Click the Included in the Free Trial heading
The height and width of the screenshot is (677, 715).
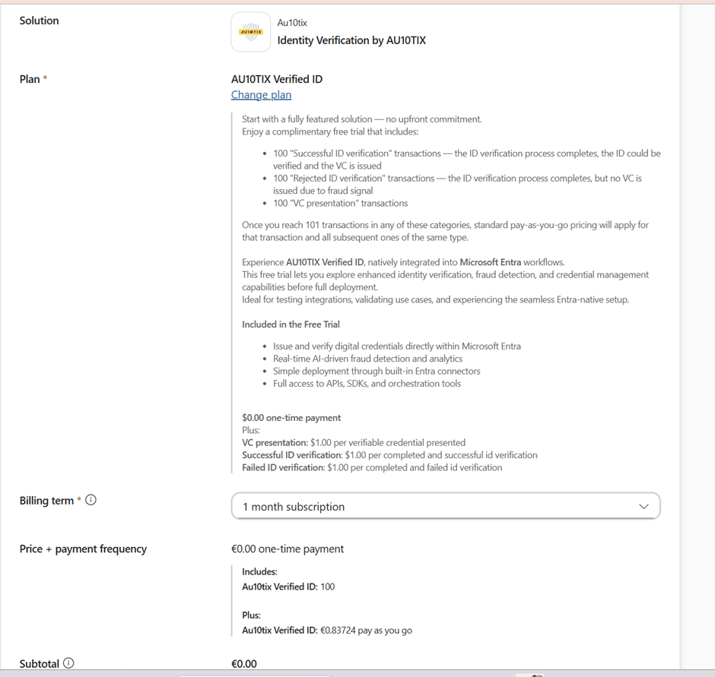tap(291, 324)
